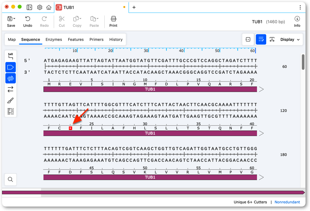Toggle double-stranded display arrows icon

11,89
